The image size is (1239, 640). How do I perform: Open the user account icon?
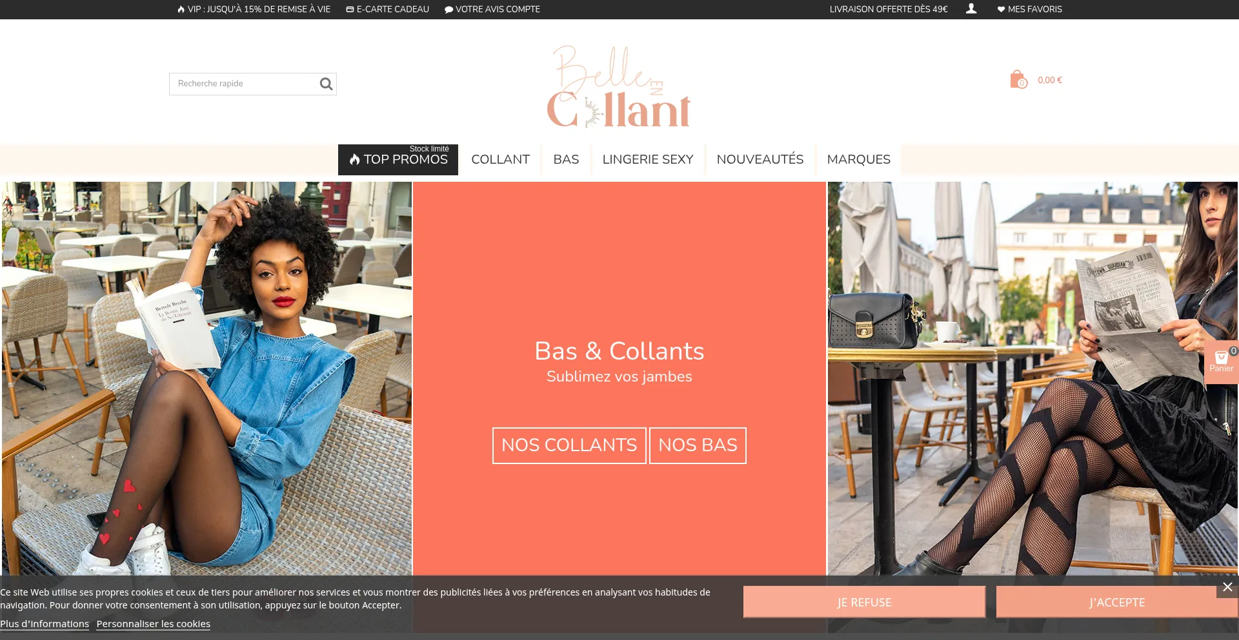click(x=971, y=8)
